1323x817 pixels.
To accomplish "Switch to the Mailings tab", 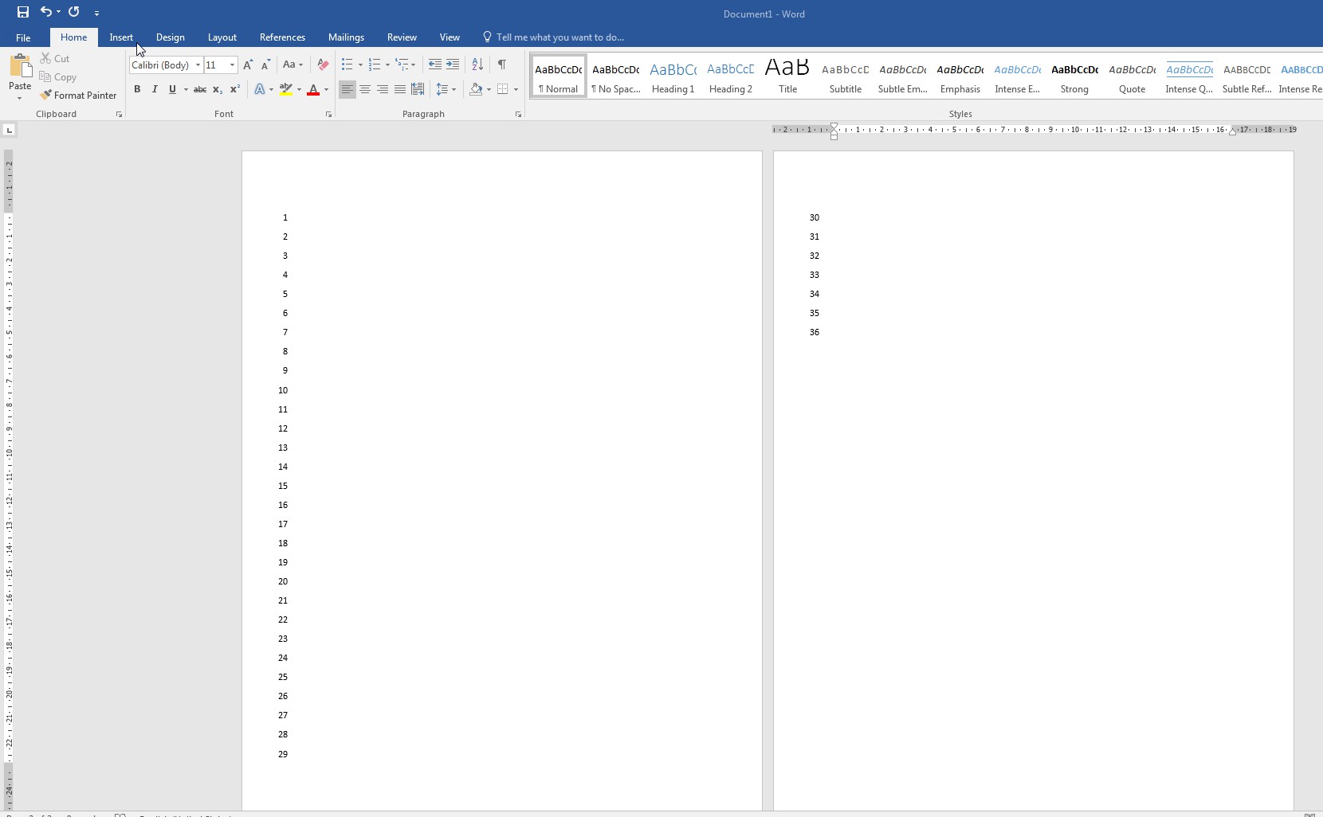I will [x=346, y=37].
